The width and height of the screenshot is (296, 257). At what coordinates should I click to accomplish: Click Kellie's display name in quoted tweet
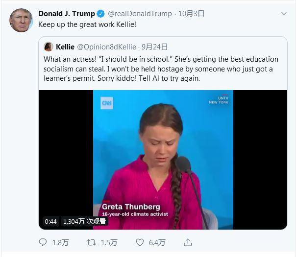pyautogui.click(x=65, y=47)
